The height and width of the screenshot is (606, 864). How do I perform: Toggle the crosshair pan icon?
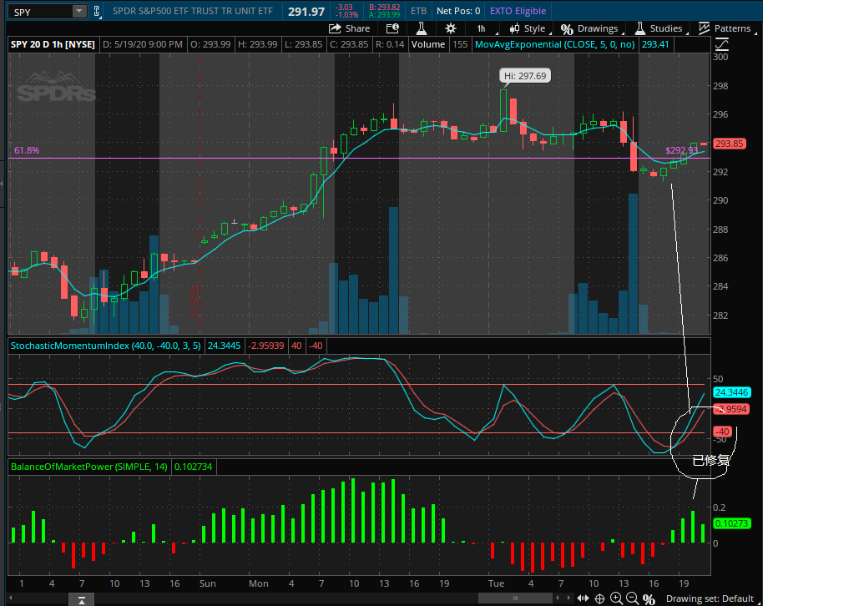[600, 598]
